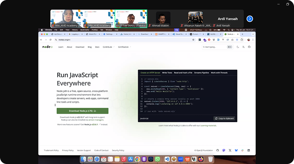Open Zoom app from the dock
Image resolution: width=294 pixels, height=164 pixels.
(181, 159)
